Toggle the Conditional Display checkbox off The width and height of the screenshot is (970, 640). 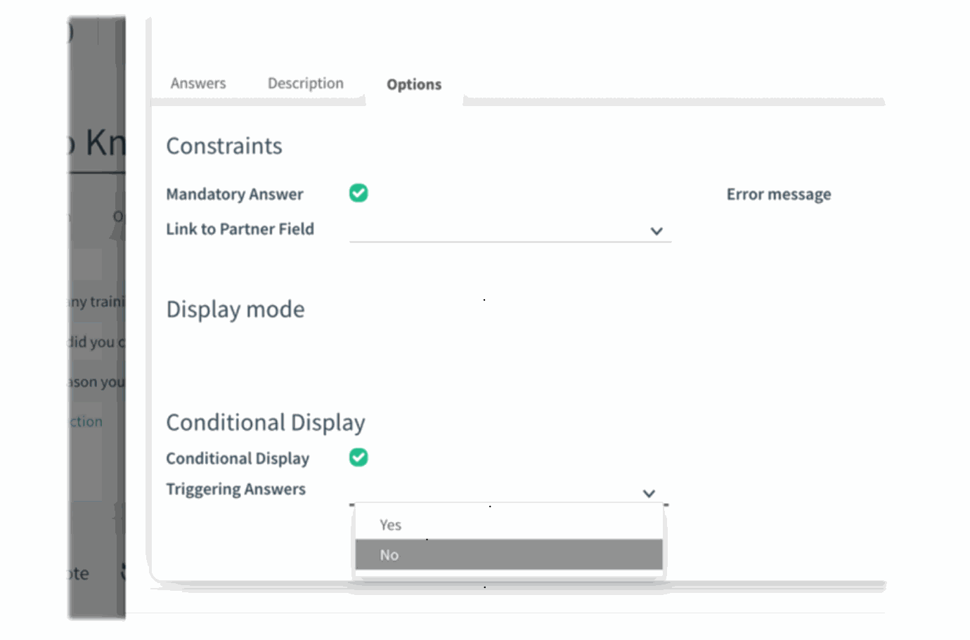point(358,458)
